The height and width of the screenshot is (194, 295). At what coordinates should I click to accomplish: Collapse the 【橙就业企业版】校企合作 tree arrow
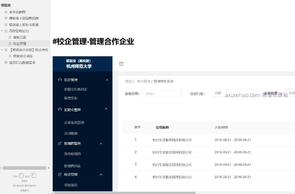click(2, 50)
